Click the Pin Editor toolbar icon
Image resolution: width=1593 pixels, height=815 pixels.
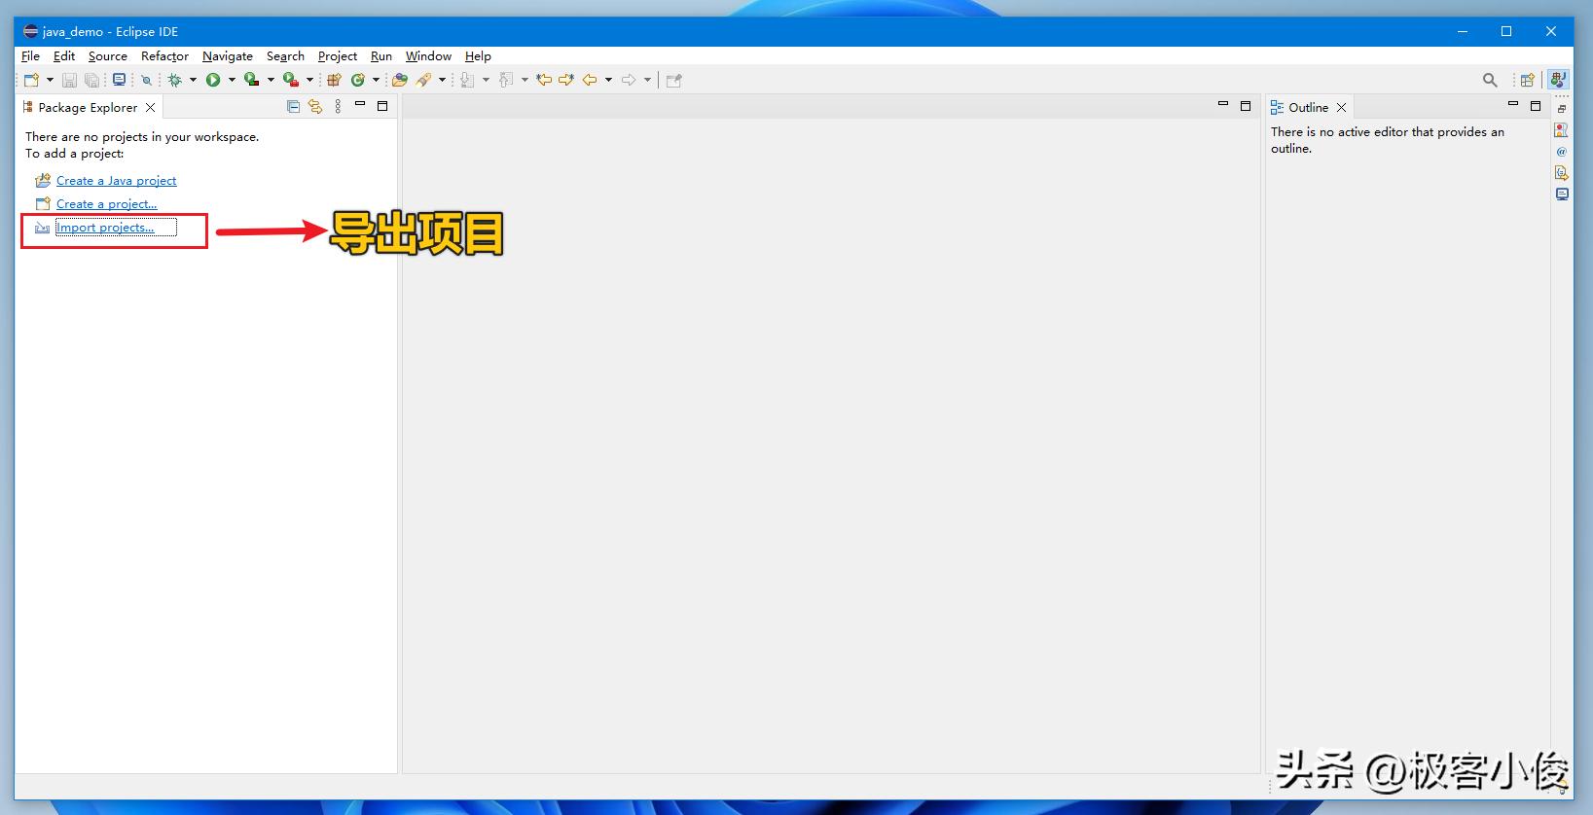coord(673,80)
